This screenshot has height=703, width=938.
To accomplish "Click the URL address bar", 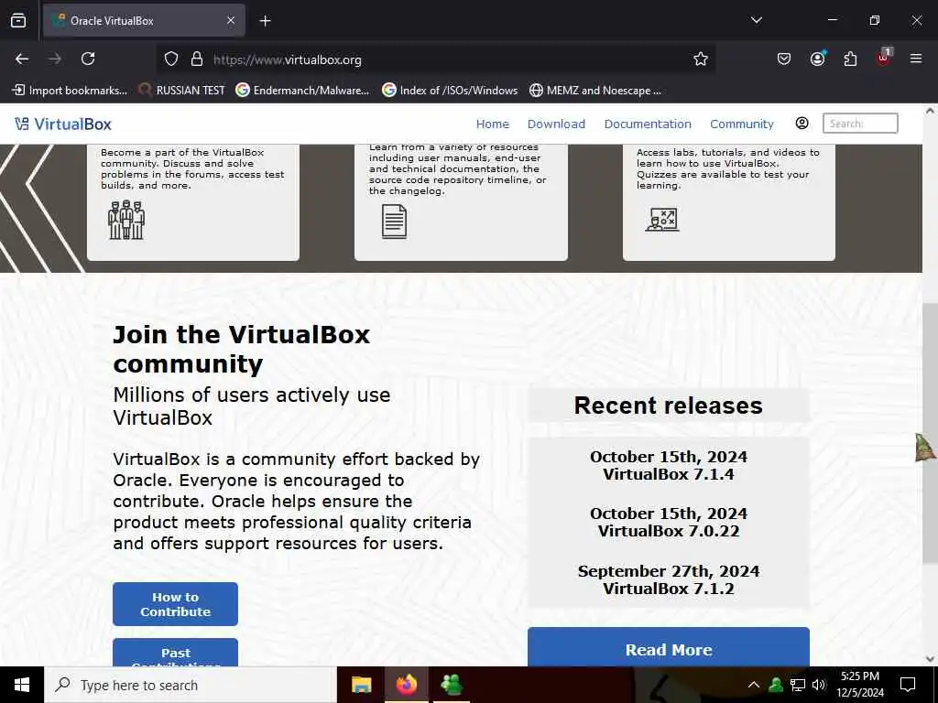I will (437, 59).
